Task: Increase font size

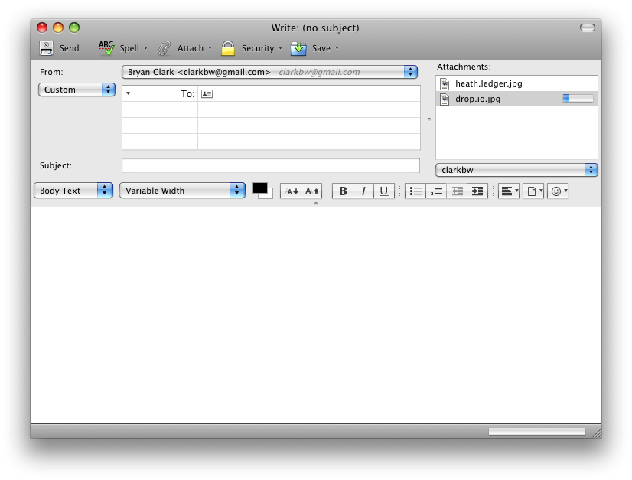Action: tap(311, 191)
